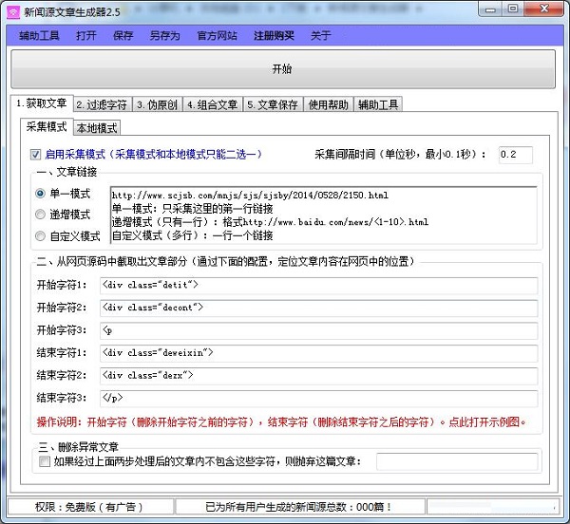The width and height of the screenshot is (570, 524).
Task: Click 注册购买 menu item
Action: click(x=274, y=35)
